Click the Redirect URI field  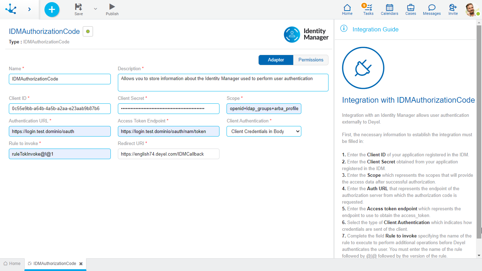click(x=169, y=154)
